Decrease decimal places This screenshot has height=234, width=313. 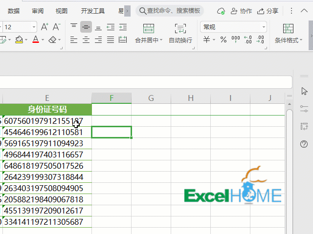(x=260, y=39)
